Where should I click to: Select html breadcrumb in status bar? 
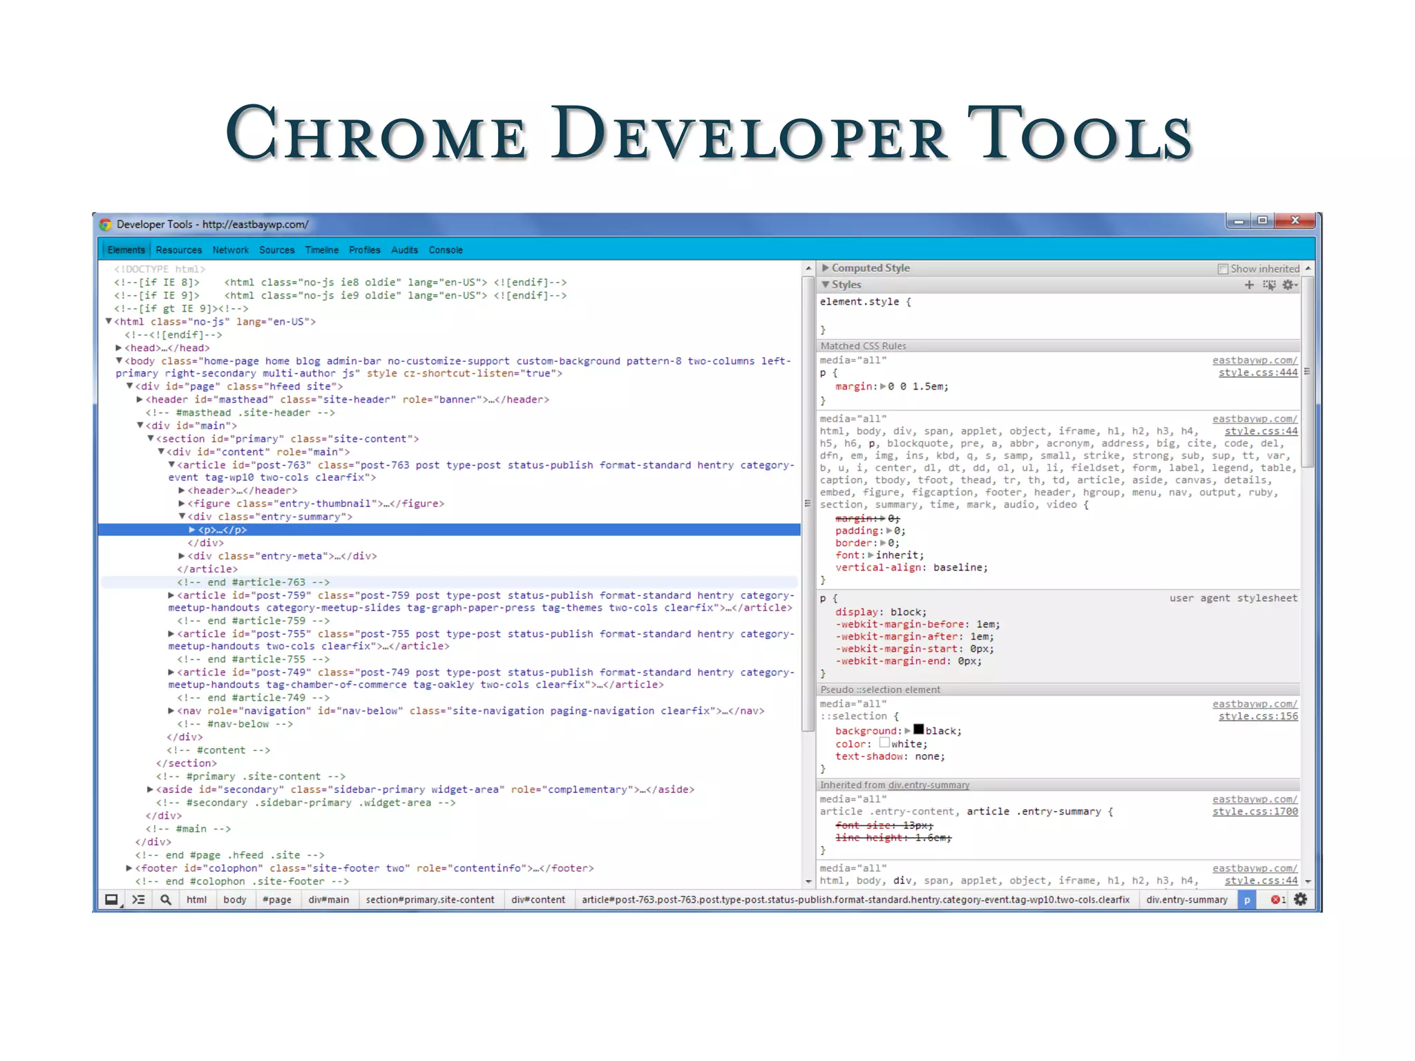(x=196, y=899)
